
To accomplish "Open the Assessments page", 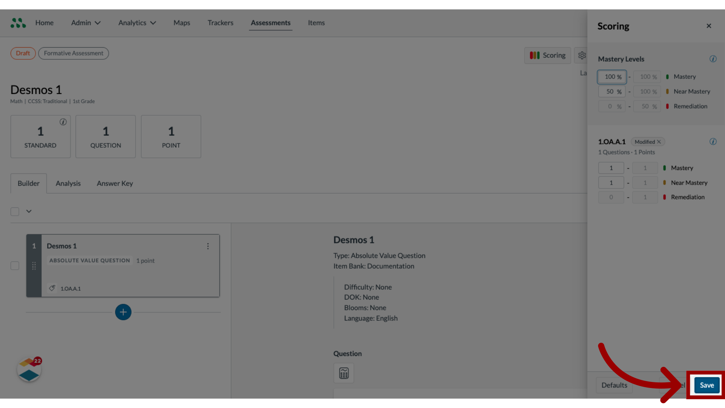I will (271, 23).
